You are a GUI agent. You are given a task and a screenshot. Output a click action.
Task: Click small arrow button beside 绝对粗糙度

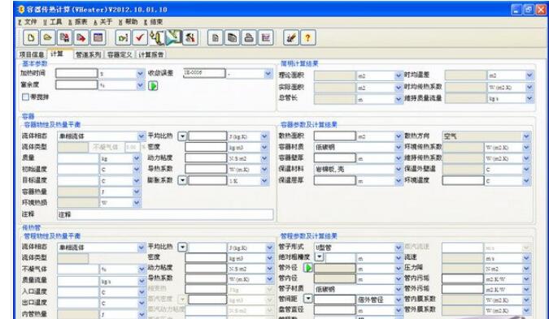pos(319,257)
